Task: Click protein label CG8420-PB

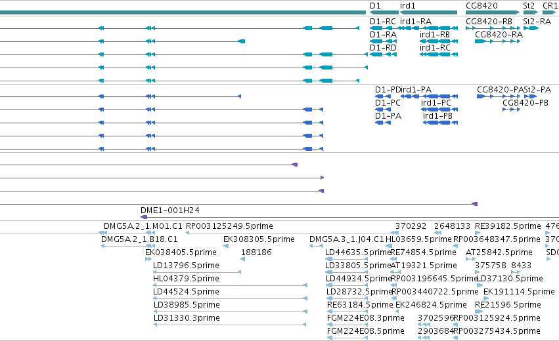Action: [525, 103]
